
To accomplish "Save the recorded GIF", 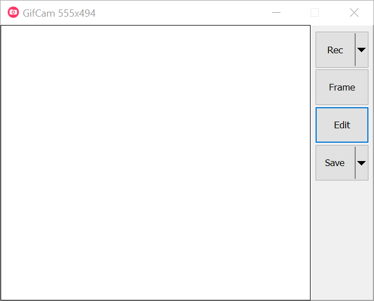I will point(334,163).
